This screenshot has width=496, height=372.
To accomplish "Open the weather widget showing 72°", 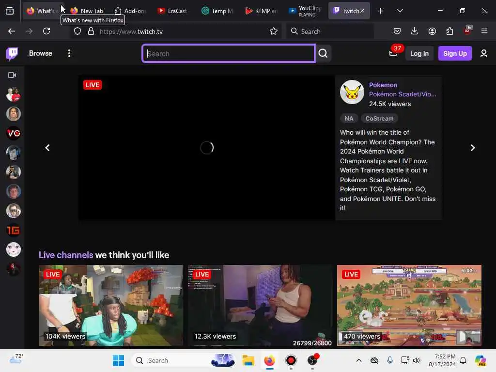I will 16,359.
